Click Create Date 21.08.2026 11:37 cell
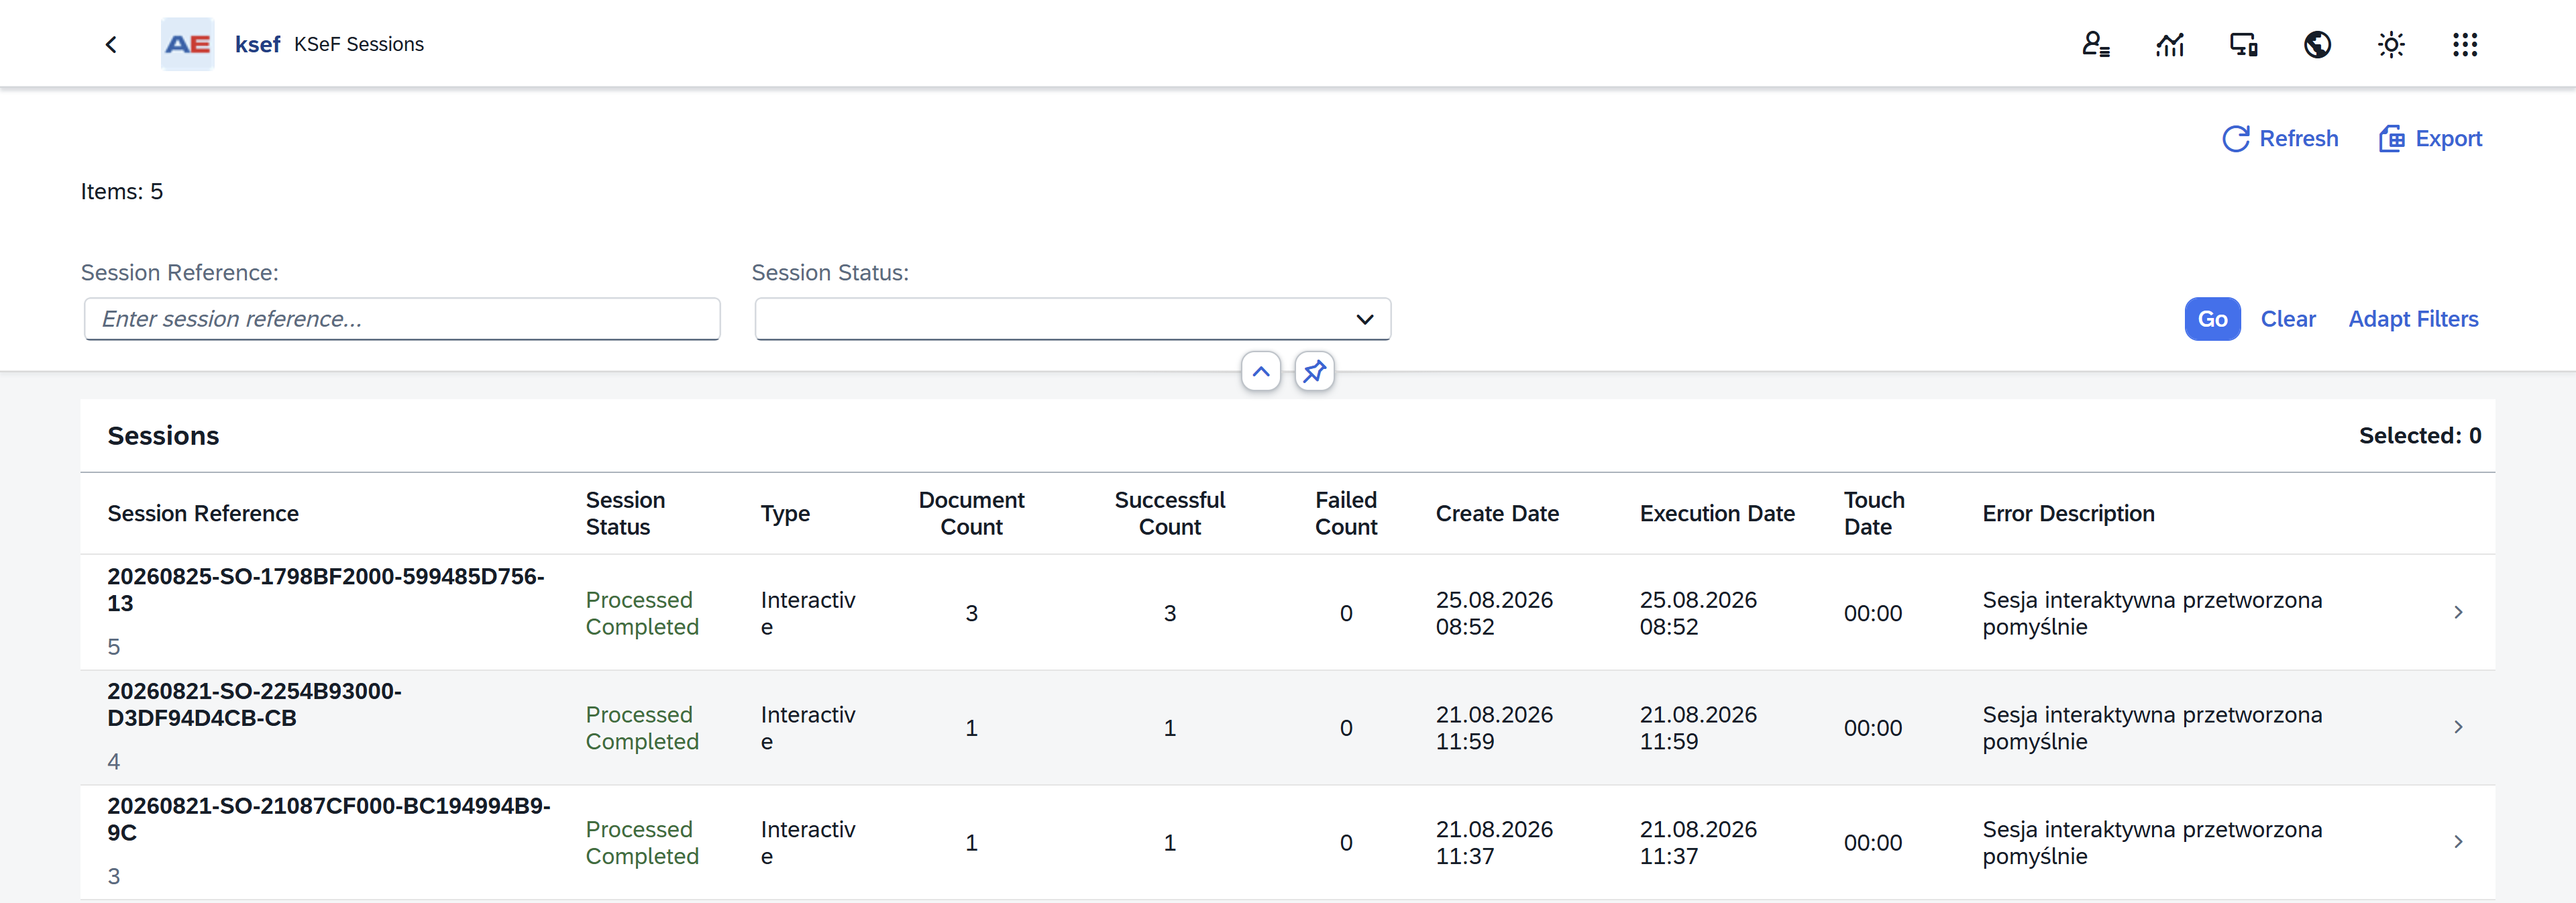This screenshot has width=2576, height=903. tap(1494, 843)
